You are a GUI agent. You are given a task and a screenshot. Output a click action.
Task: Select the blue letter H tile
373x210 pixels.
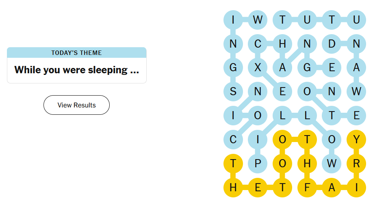[x=282, y=44]
